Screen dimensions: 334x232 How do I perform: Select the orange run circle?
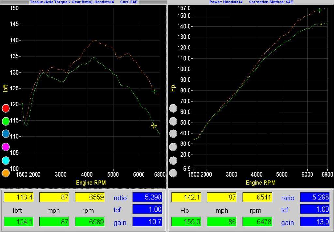[6, 173]
